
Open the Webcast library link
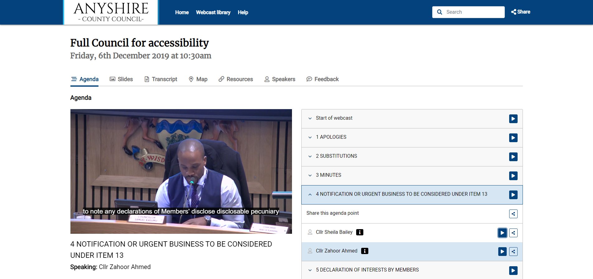click(213, 12)
